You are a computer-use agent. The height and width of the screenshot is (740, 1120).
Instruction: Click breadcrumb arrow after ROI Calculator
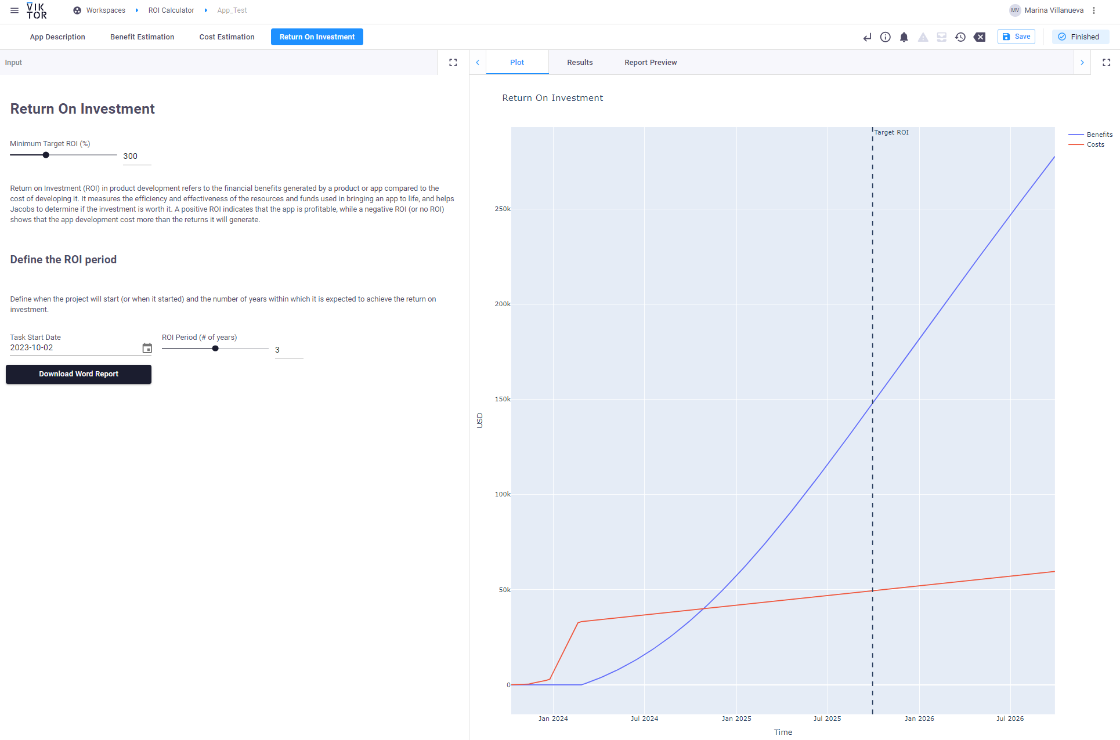coord(206,10)
